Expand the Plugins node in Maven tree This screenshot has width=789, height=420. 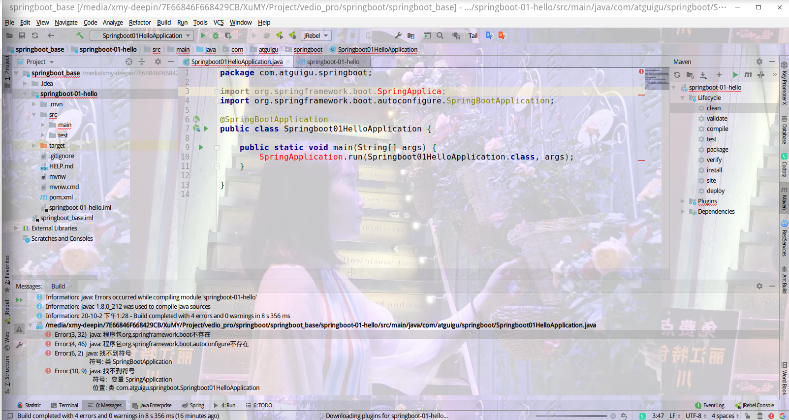tap(683, 201)
